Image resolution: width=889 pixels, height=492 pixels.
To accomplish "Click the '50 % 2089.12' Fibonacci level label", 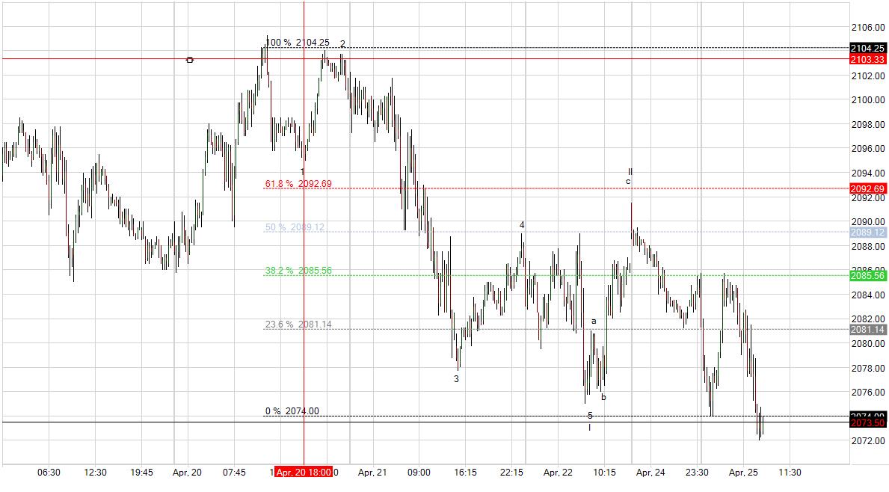I will click(295, 227).
